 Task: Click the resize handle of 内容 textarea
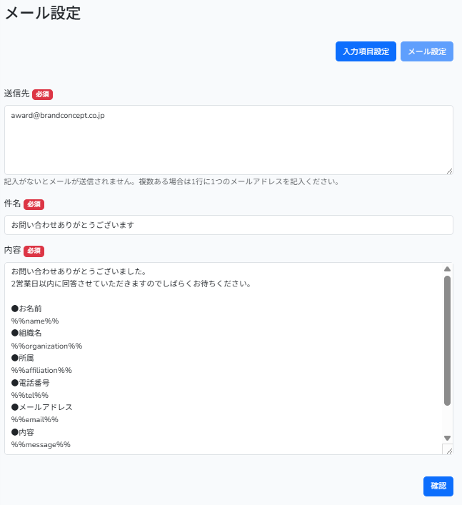pos(448,450)
